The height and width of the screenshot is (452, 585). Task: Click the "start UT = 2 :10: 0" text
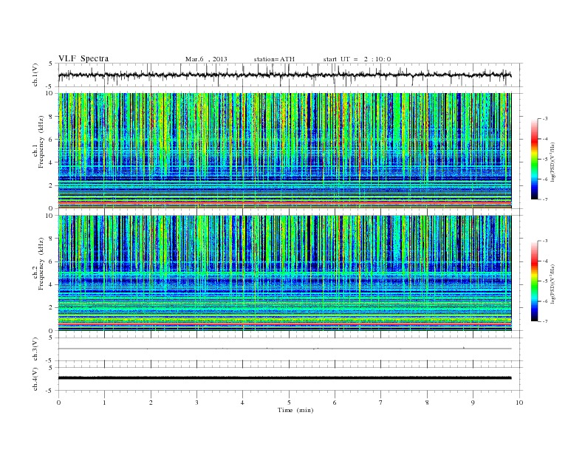point(357,59)
